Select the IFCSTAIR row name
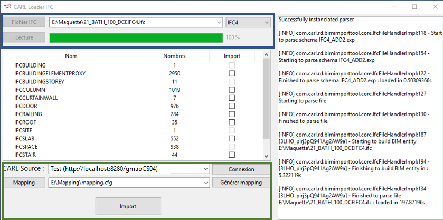This screenshot has width=443, height=220. tap(25, 155)
